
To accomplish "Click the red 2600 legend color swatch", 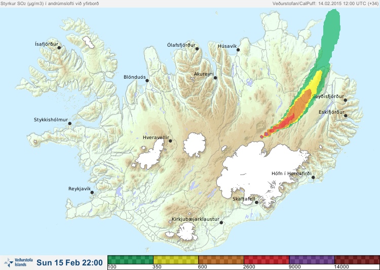I will point(267,260).
